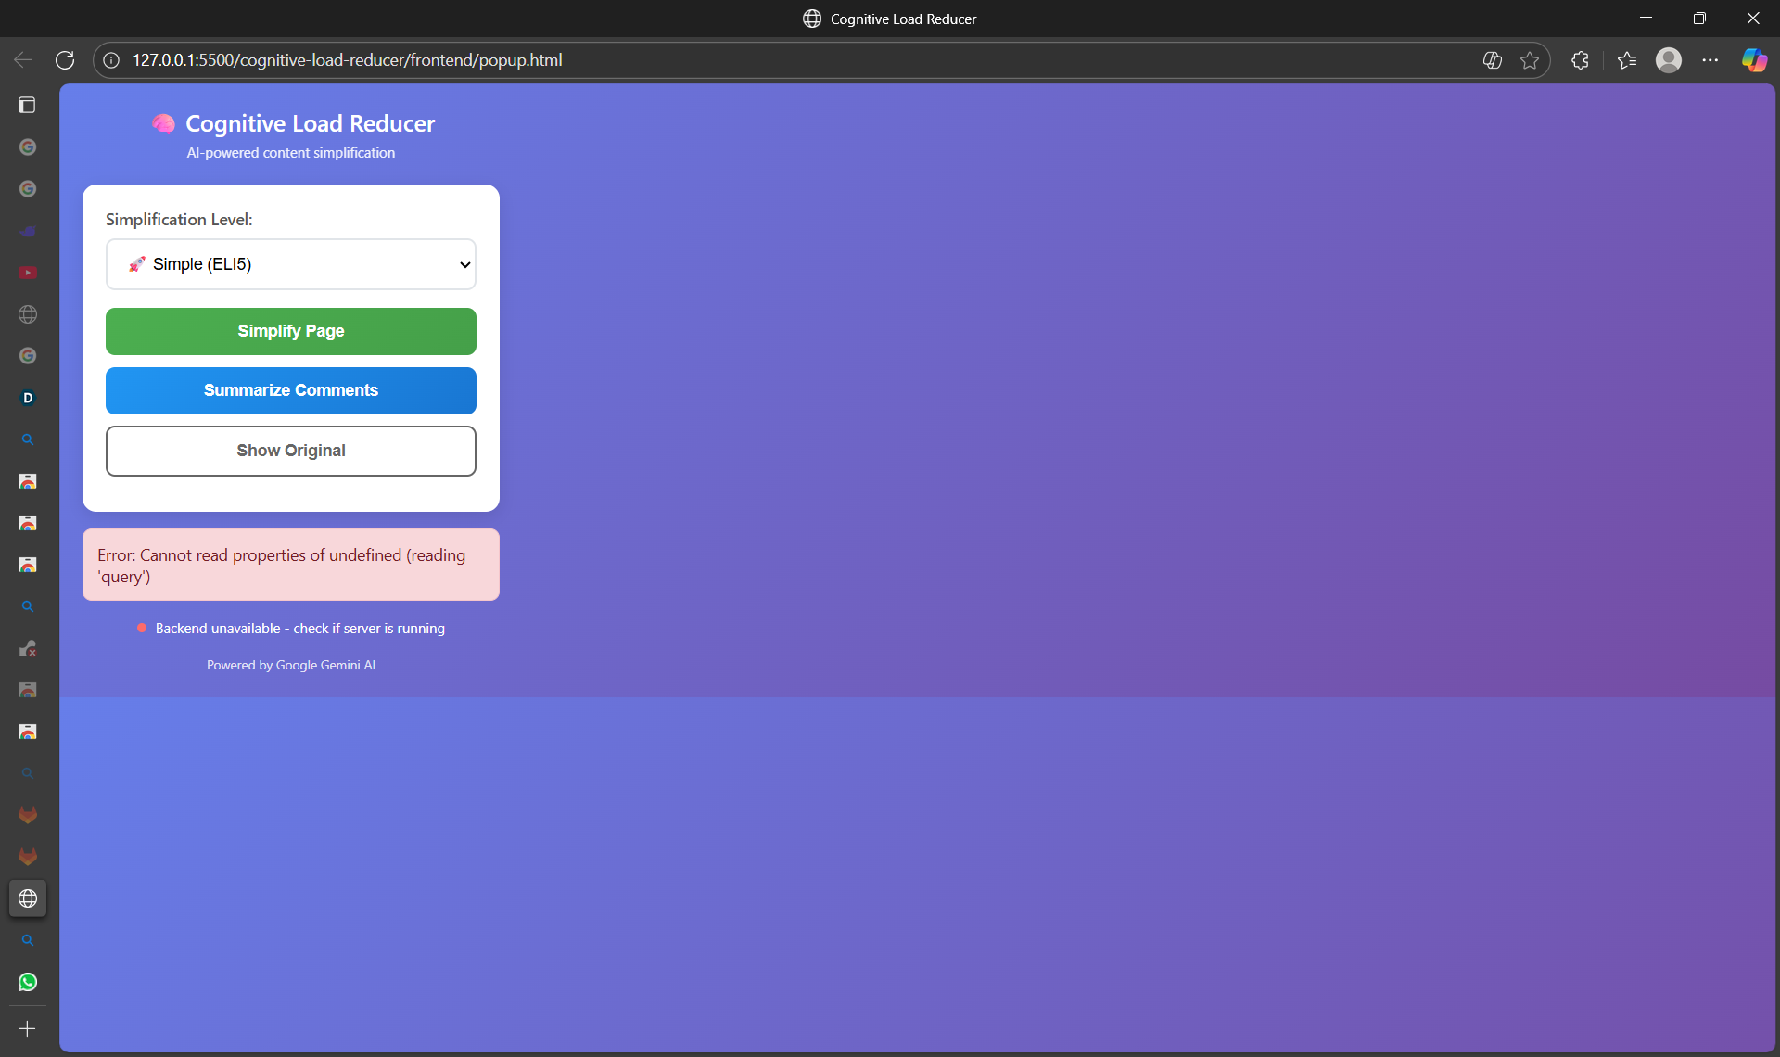
Task: Click the red error message box
Action: point(291,565)
